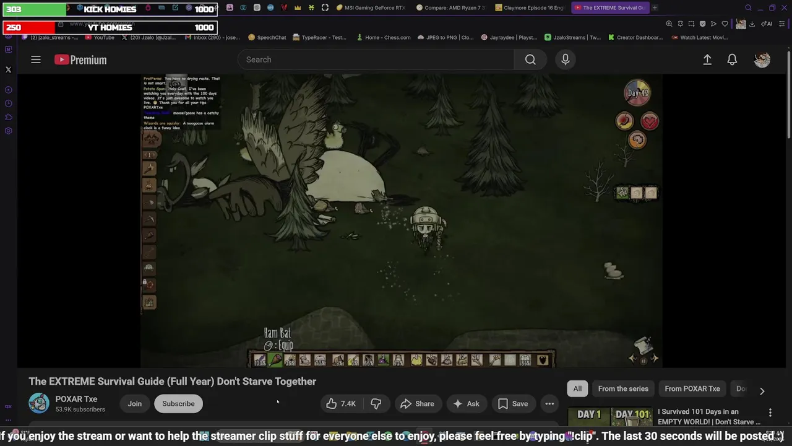Click the search magnifier button
The width and height of the screenshot is (792, 446).
[x=530, y=59]
